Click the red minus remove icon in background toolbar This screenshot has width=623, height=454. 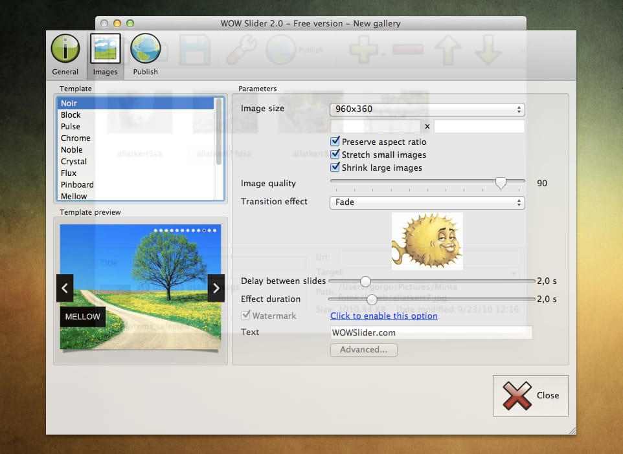point(407,50)
